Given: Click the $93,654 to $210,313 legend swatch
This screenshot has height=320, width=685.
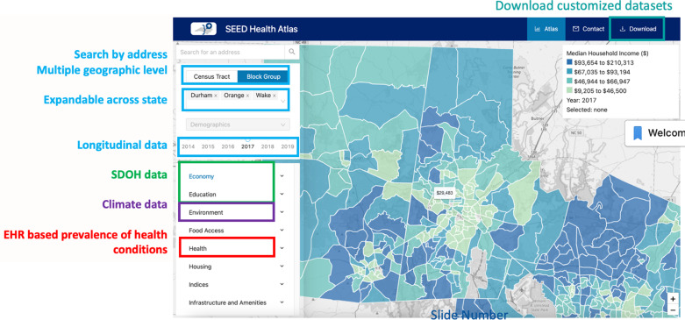Looking at the screenshot, I should [570, 62].
